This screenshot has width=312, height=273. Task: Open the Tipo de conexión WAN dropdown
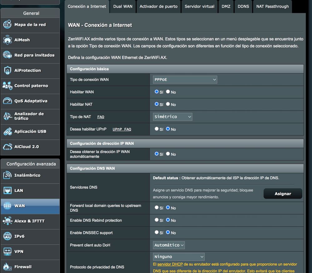coord(185,80)
